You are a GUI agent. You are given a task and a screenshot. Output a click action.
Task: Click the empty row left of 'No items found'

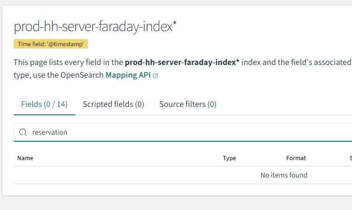pos(118,175)
